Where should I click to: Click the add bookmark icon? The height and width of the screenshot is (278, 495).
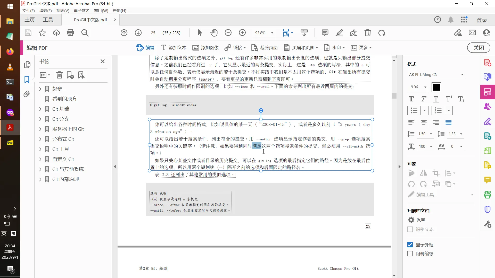[x=70, y=75]
